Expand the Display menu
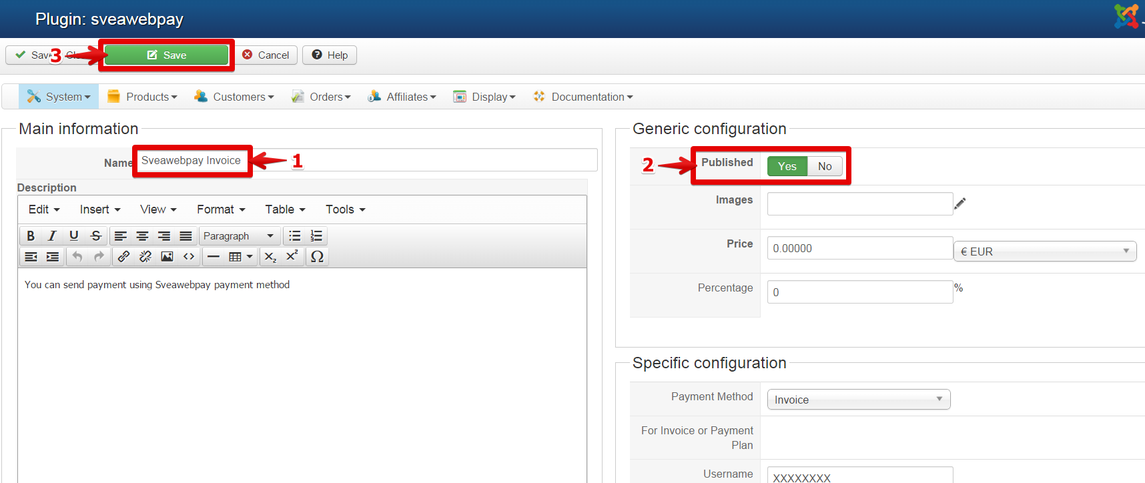Viewport: 1145px width, 483px height. click(484, 97)
